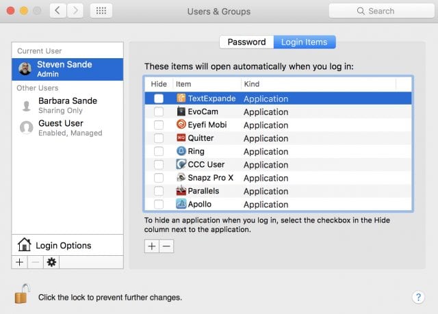Click the Login Options house icon

tap(25, 245)
